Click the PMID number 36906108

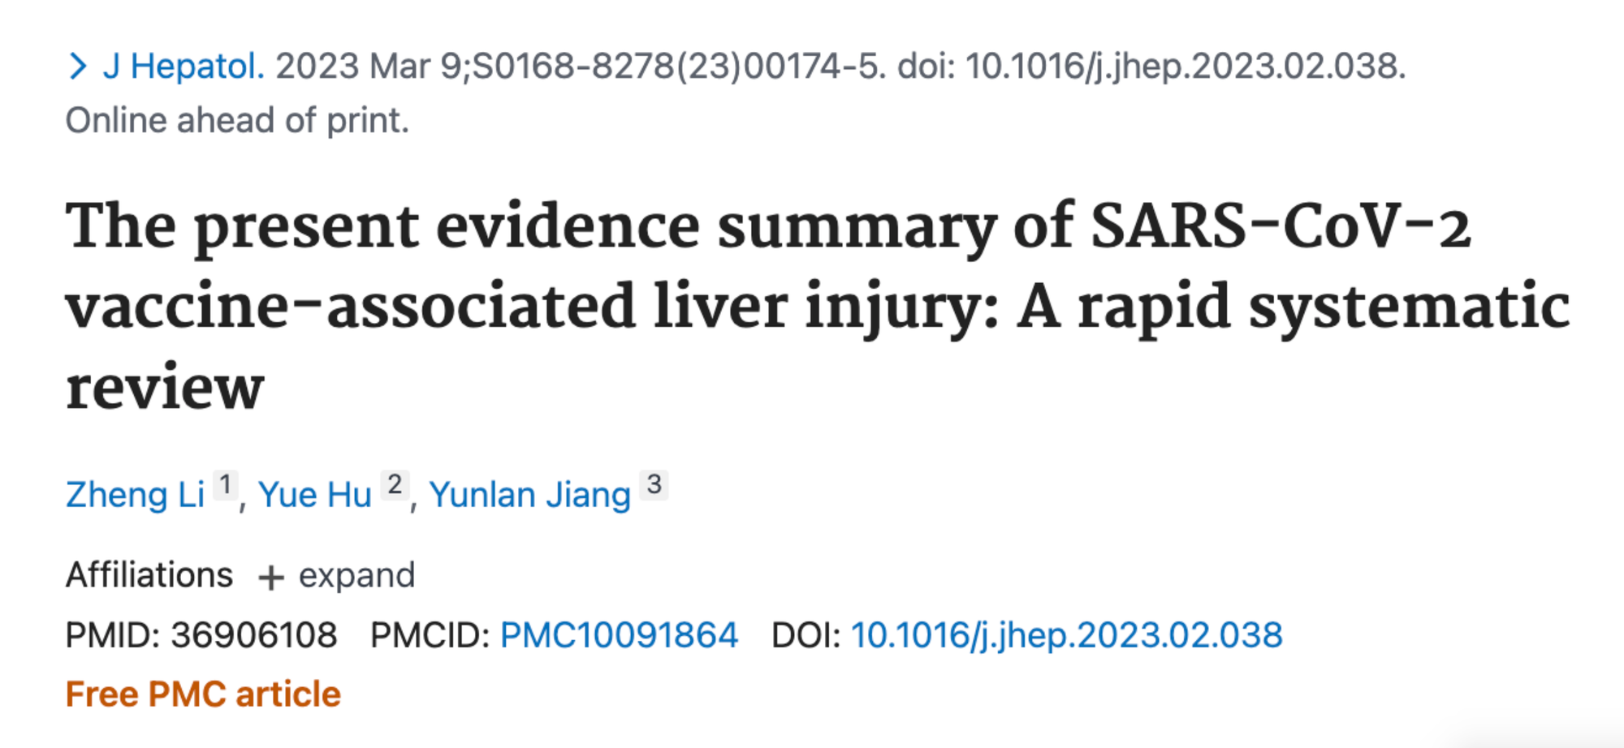(x=253, y=634)
